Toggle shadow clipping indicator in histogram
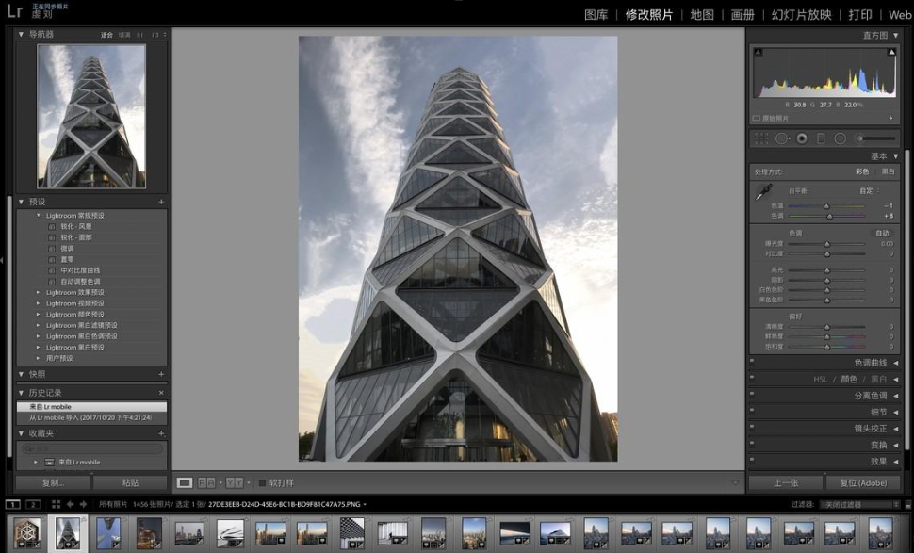Viewport: 914px width, 553px height. coord(759,53)
